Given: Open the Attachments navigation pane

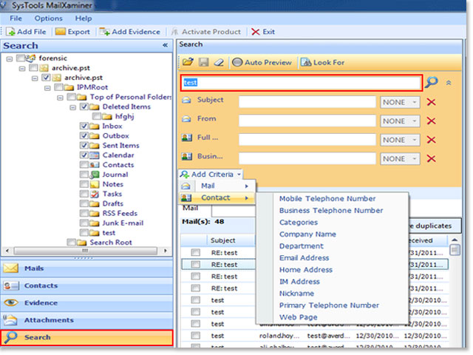Looking at the screenshot, I should pos(49,320).
